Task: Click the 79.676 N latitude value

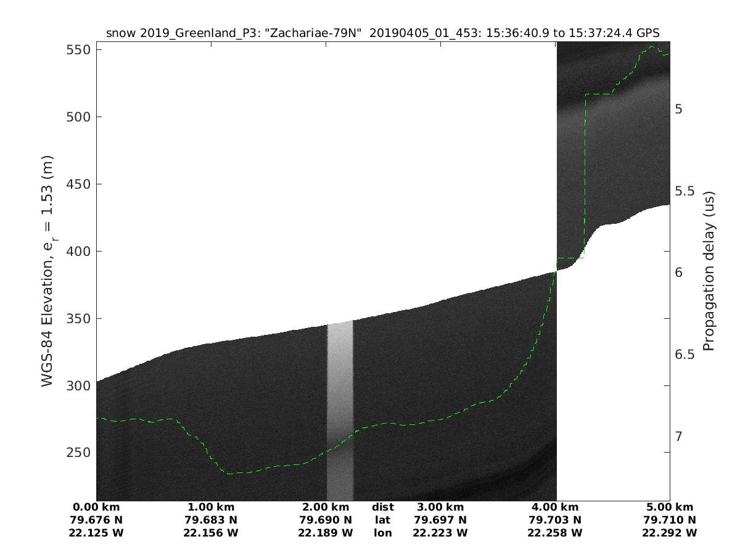Action: tap(96, 520)
